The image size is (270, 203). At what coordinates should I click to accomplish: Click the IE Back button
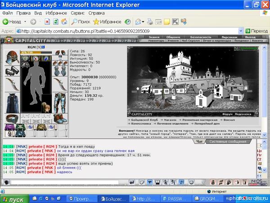point(12,22)
